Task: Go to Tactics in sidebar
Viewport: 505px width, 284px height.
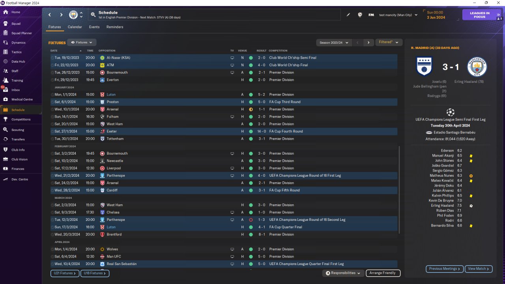Action: pos(21,52)
